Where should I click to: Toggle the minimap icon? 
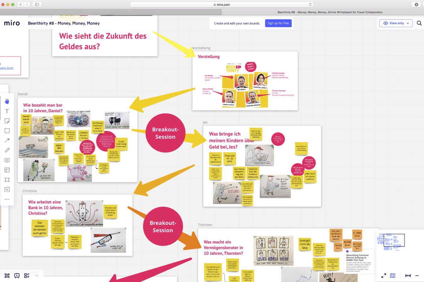[393, 276]
